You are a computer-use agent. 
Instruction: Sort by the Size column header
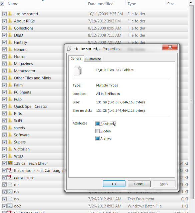click(171, 4)
